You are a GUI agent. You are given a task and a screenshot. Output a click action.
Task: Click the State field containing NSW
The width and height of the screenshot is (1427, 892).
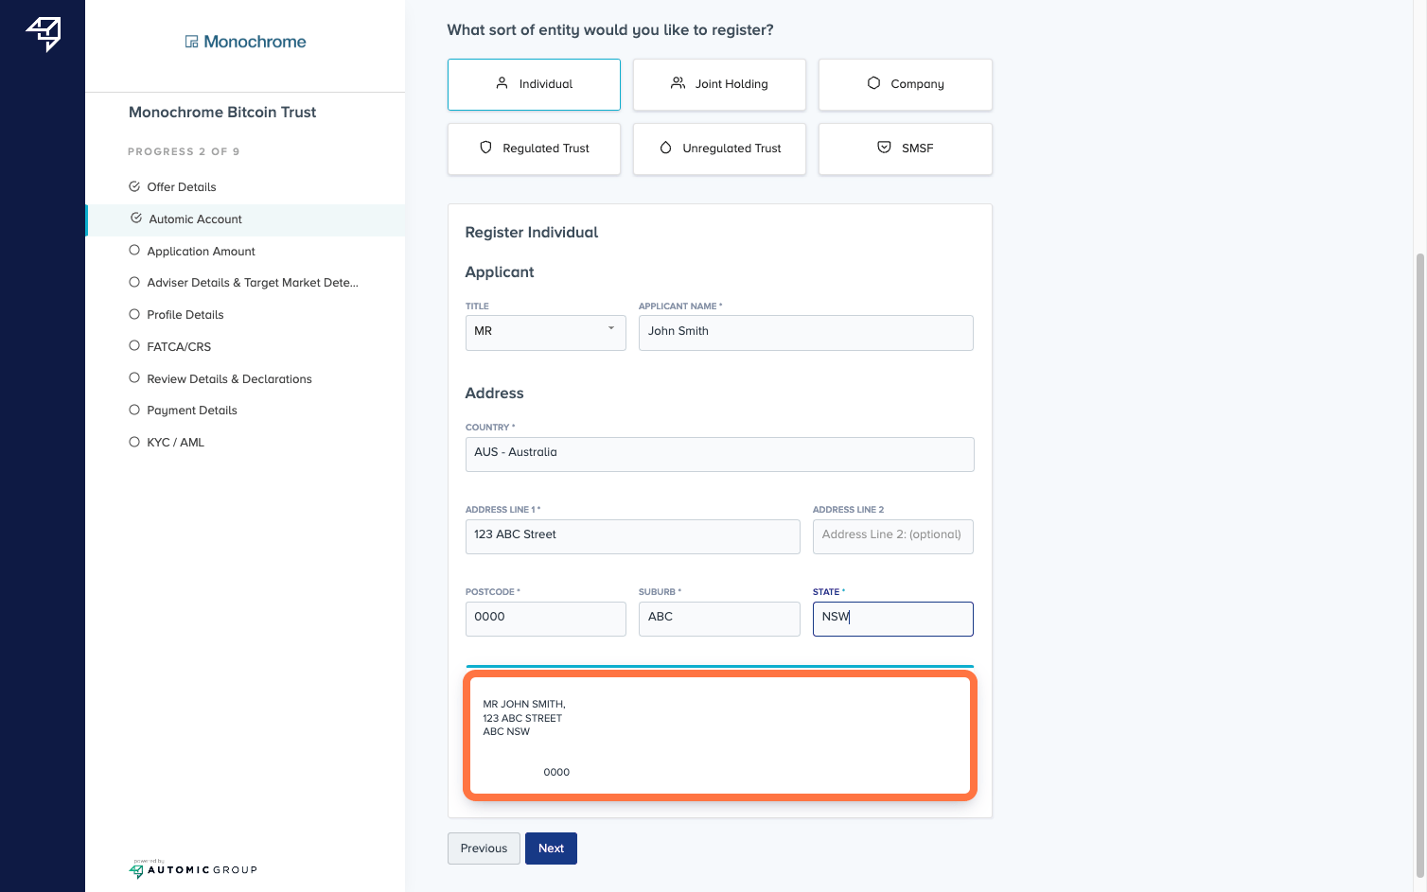coord(892,619)
